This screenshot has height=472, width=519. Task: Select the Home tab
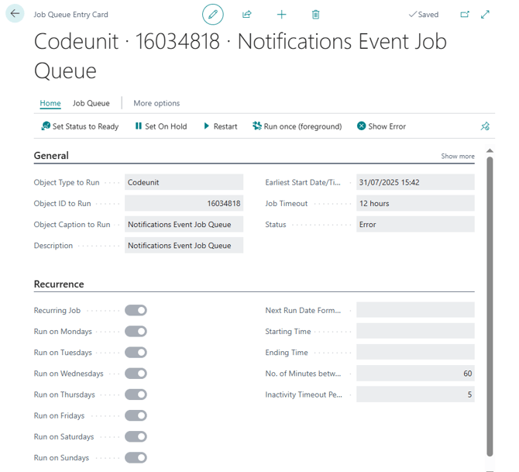(50, 103)
